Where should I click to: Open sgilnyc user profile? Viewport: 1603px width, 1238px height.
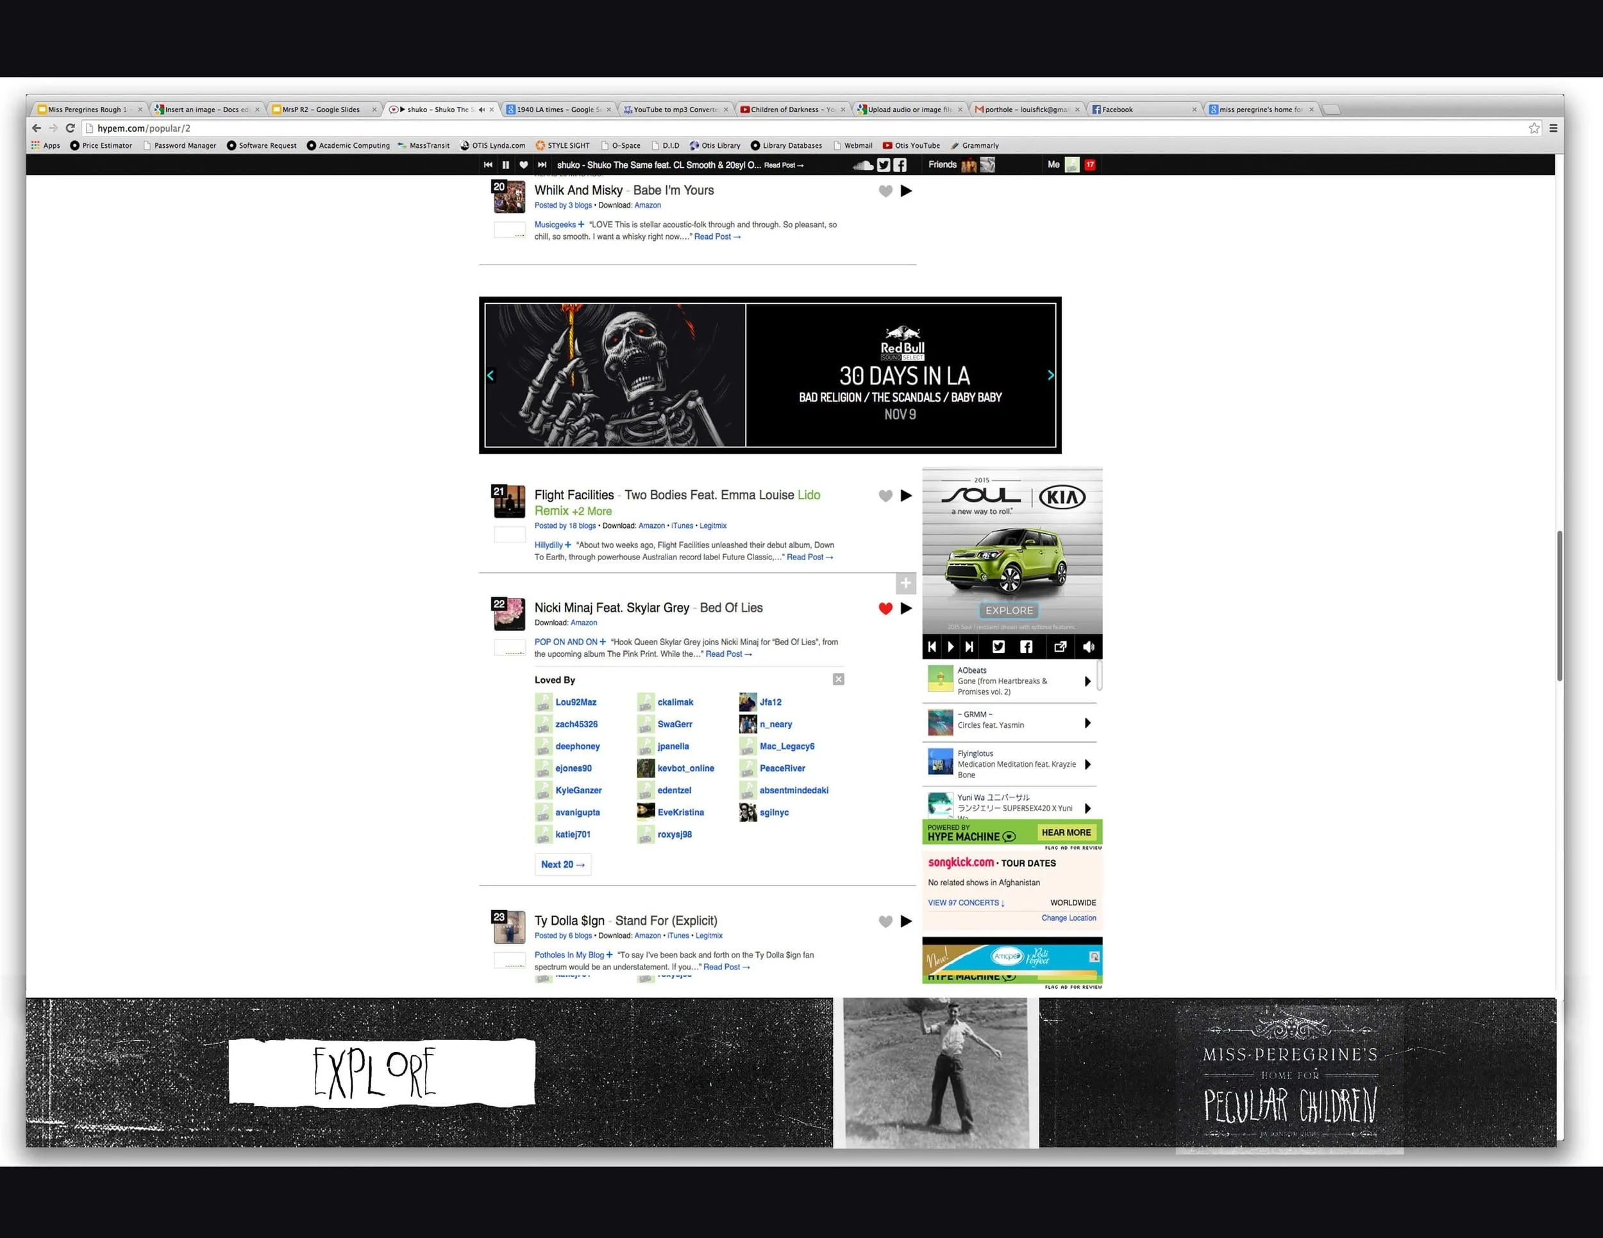[x=775, y=812]
